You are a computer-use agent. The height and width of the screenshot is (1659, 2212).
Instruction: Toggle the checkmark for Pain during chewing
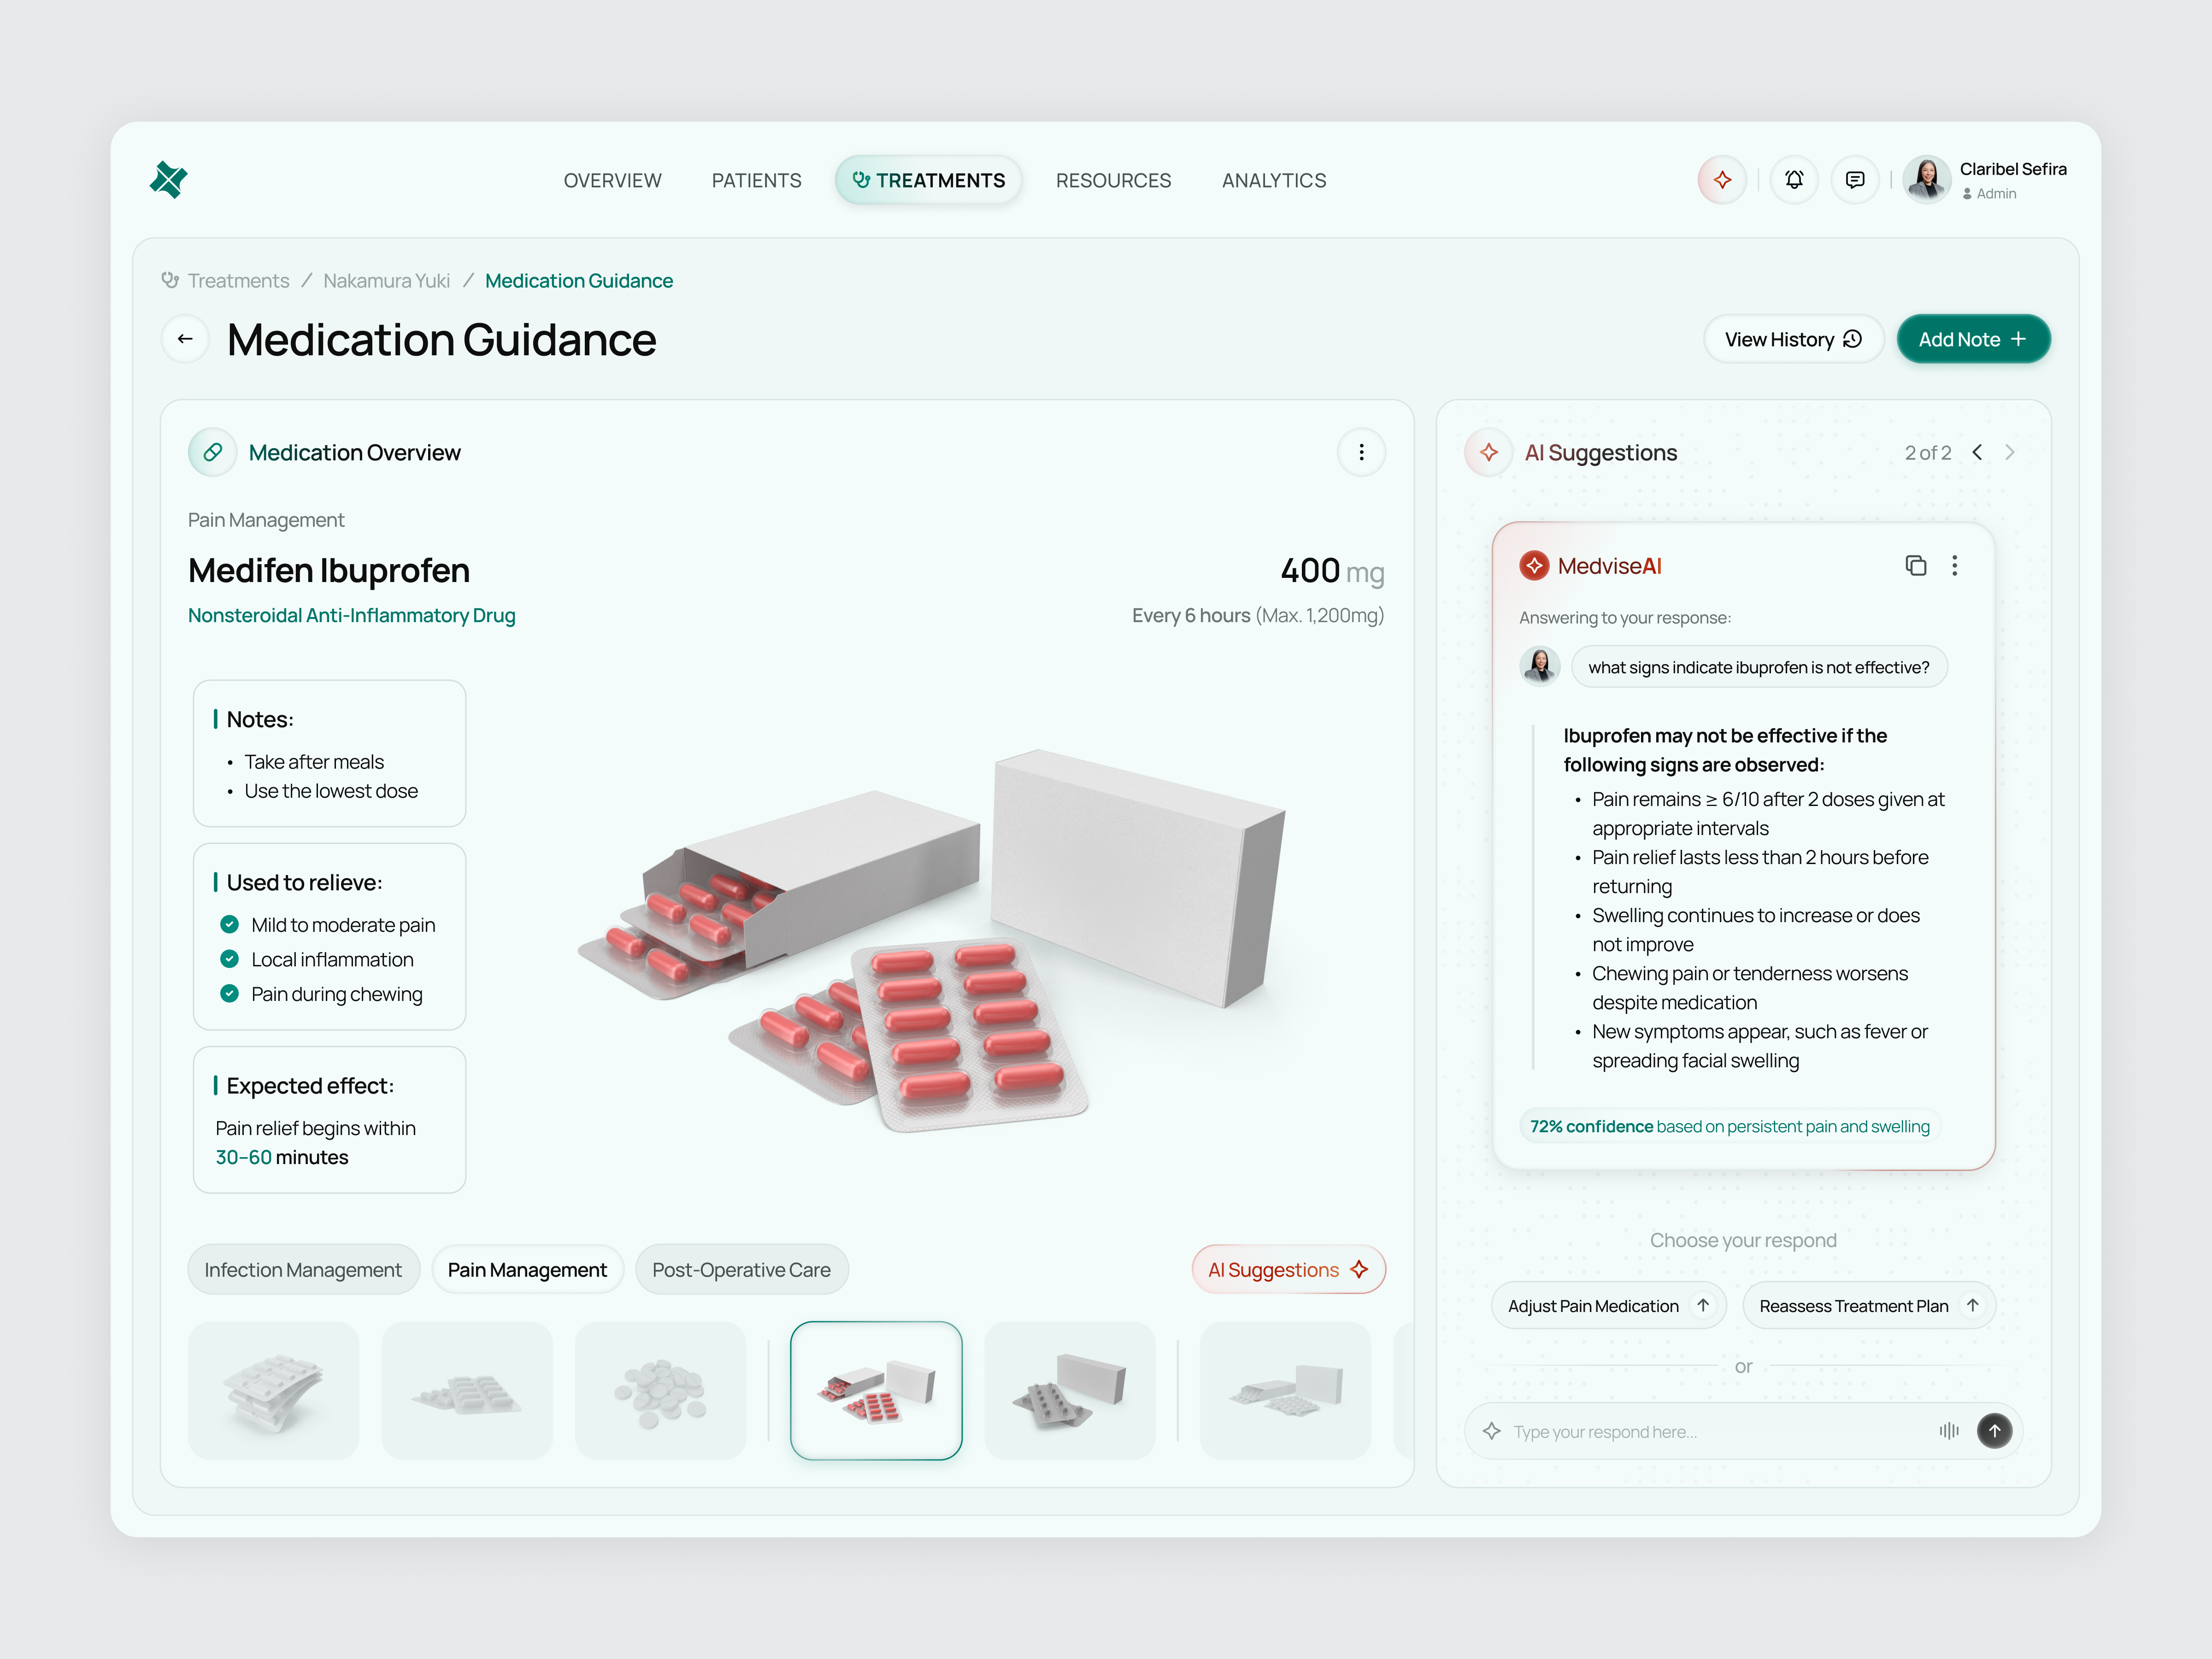tap(229, 994)
